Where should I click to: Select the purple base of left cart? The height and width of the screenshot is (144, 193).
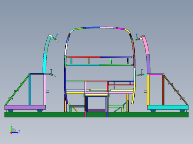coord(25,107)
